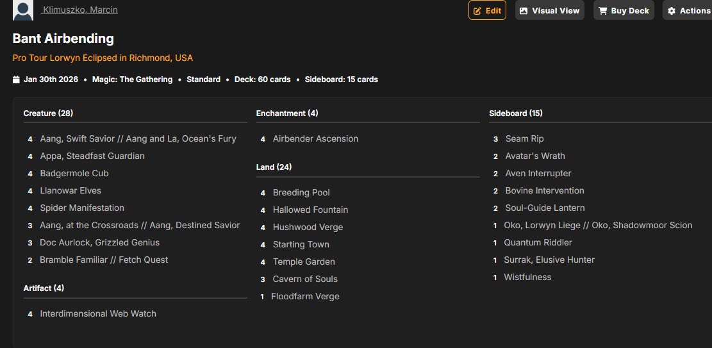Open Hushwood Verge card
Image resolution: width=712 pixels, height=348 pixels.
pos(308,227)
